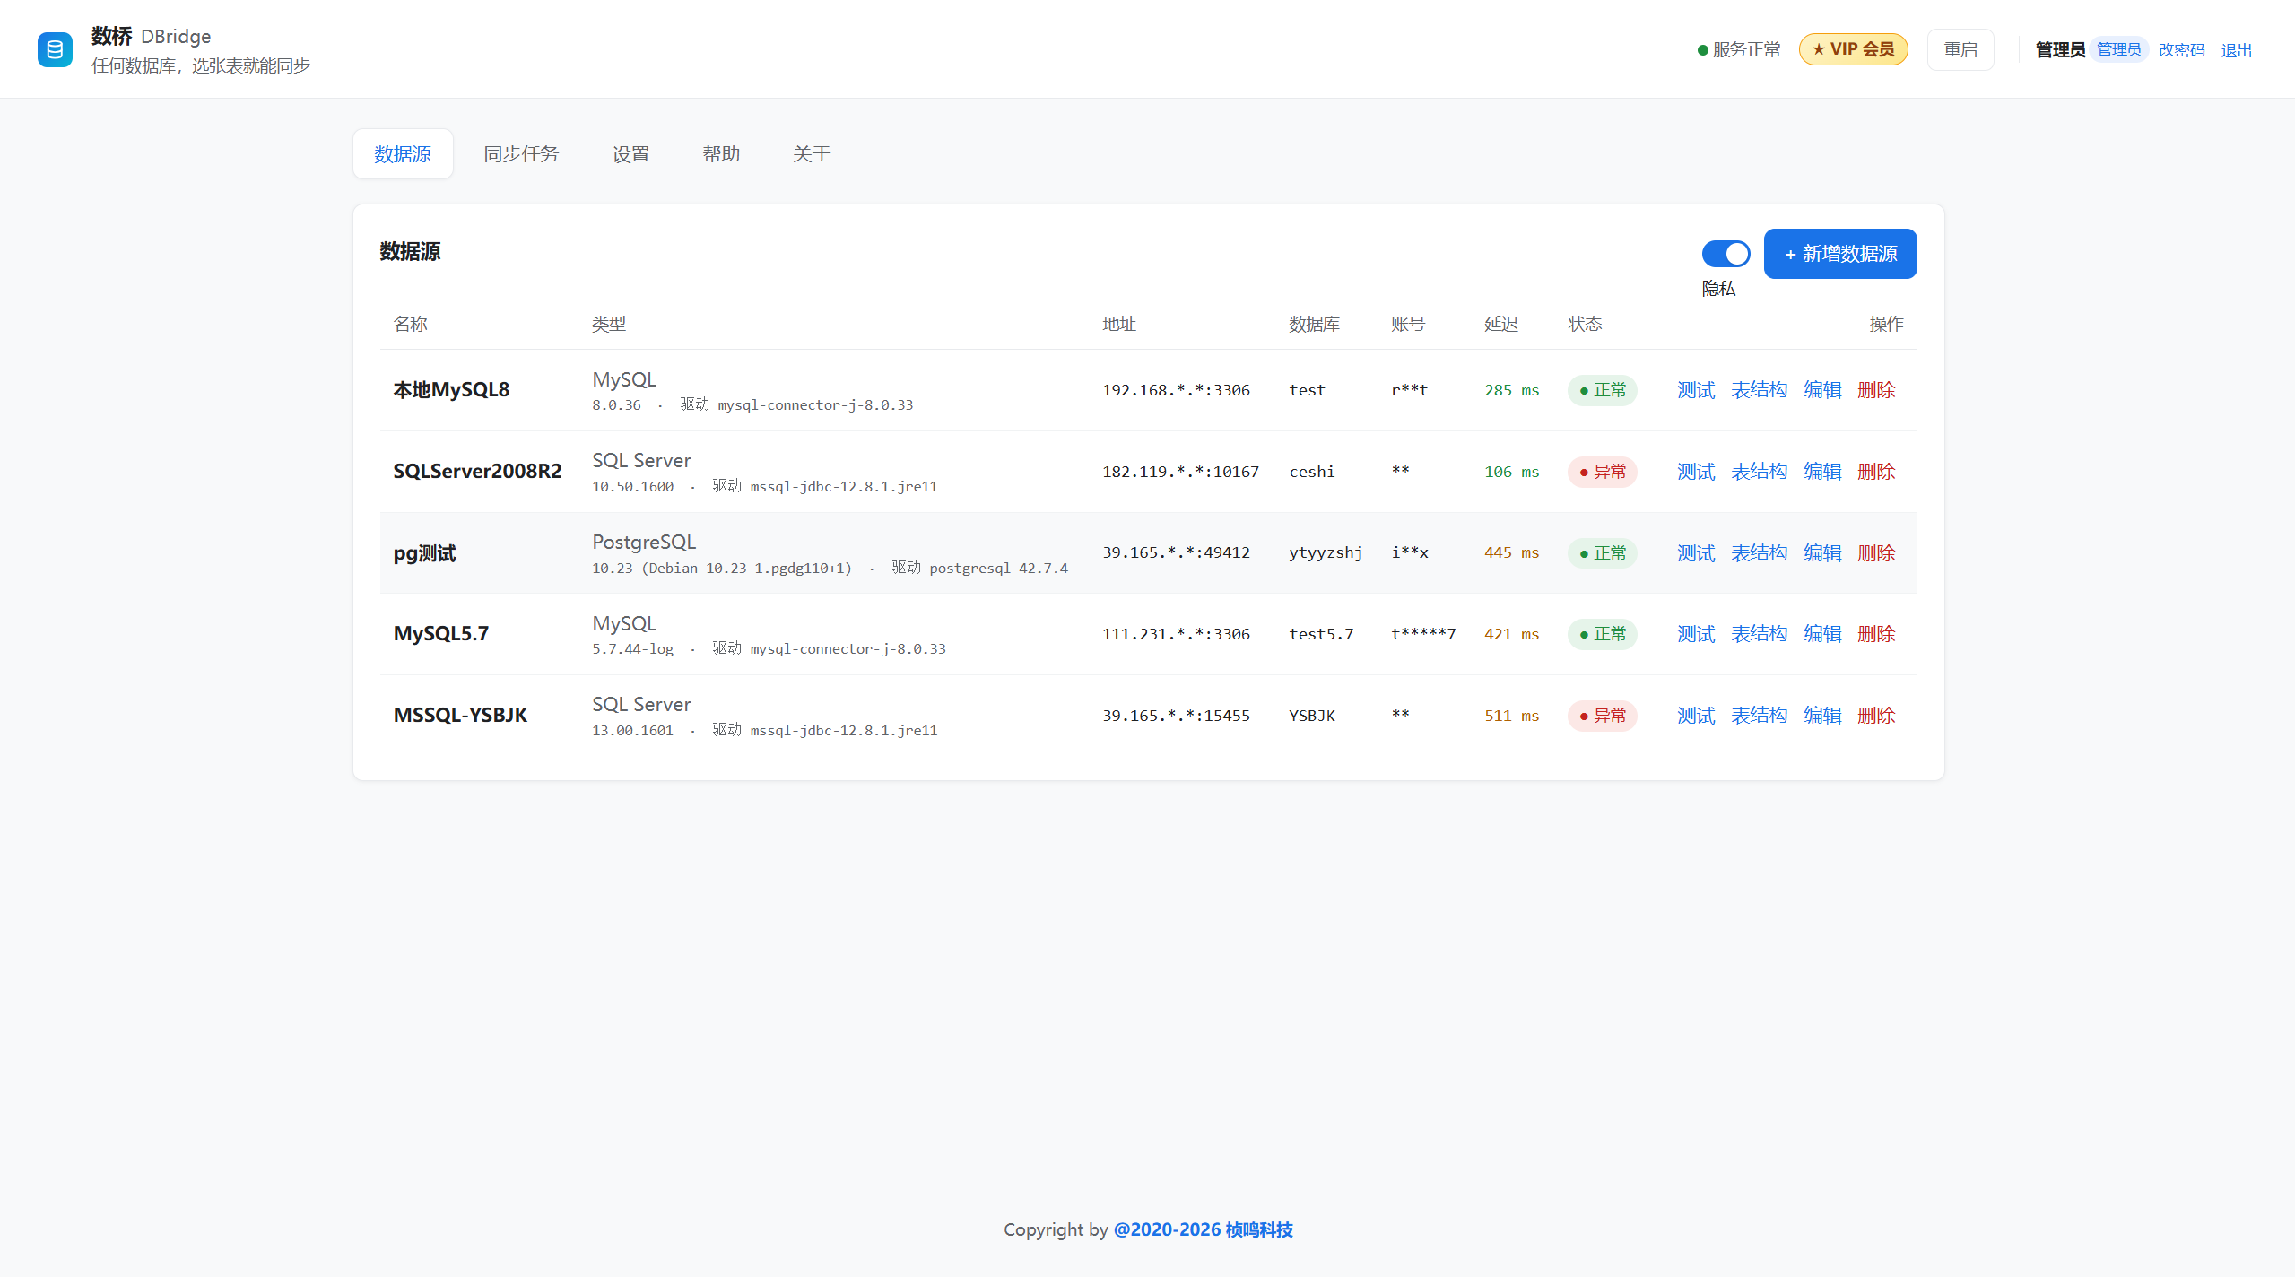Click the 正常 status badge for pg测试
Image resolution: width=2295 pixels, height=1277 pixels.
(x=1602, y=553)
